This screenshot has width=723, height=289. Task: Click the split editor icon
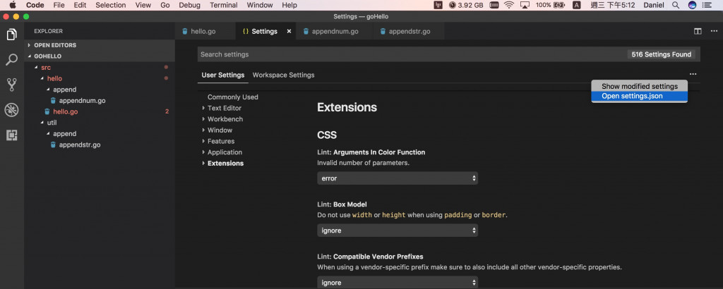[698, 31]
